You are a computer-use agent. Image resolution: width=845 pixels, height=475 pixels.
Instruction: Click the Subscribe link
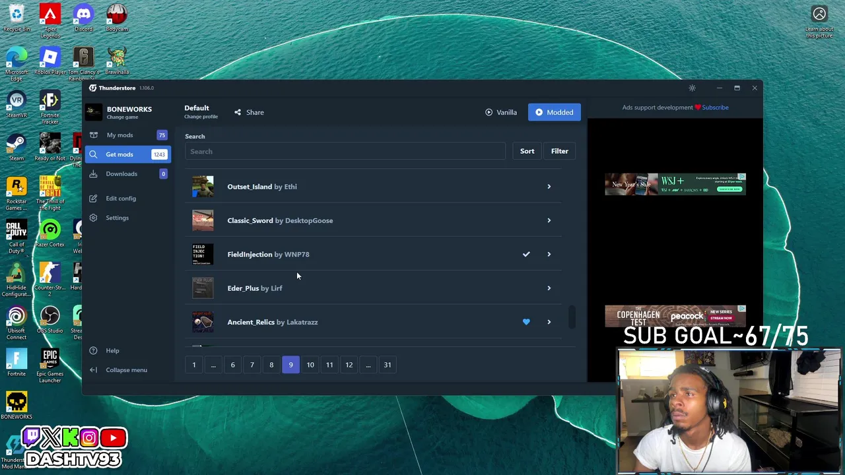715,108
